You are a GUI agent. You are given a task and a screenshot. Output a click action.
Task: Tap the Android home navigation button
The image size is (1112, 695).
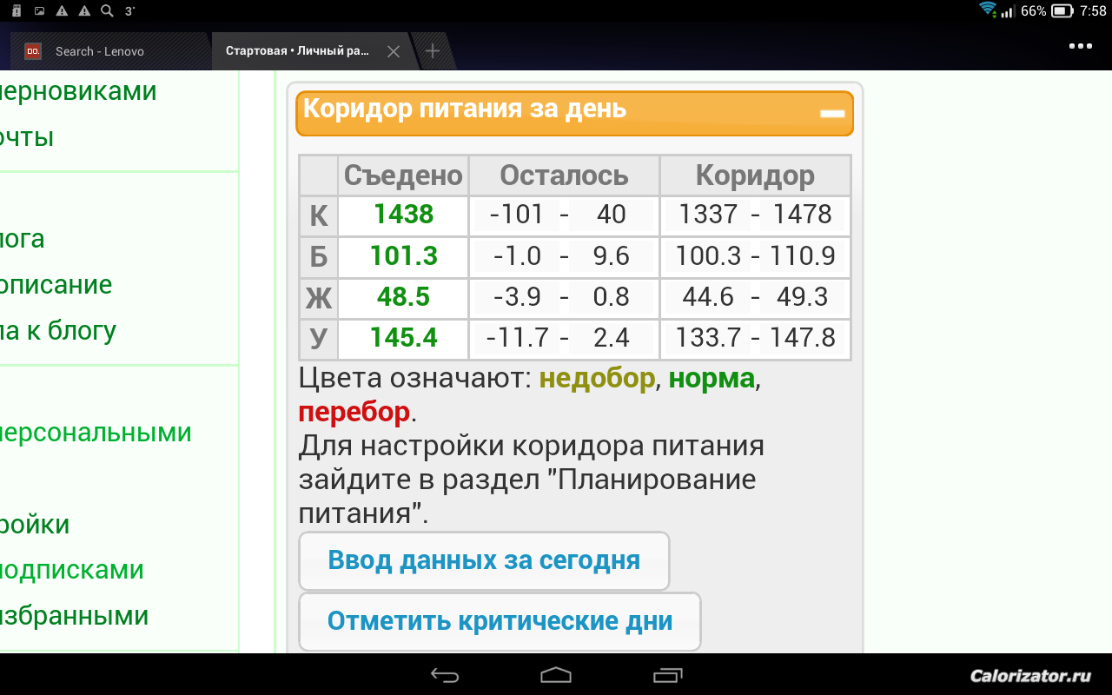coord(556,675)
